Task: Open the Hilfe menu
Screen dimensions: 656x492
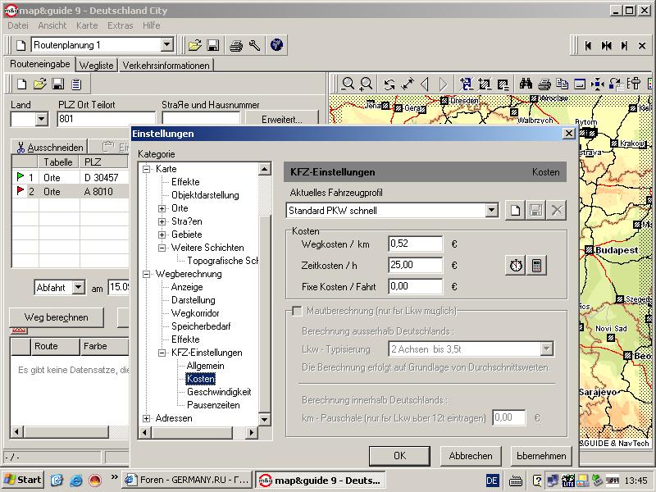Action: 152,25
